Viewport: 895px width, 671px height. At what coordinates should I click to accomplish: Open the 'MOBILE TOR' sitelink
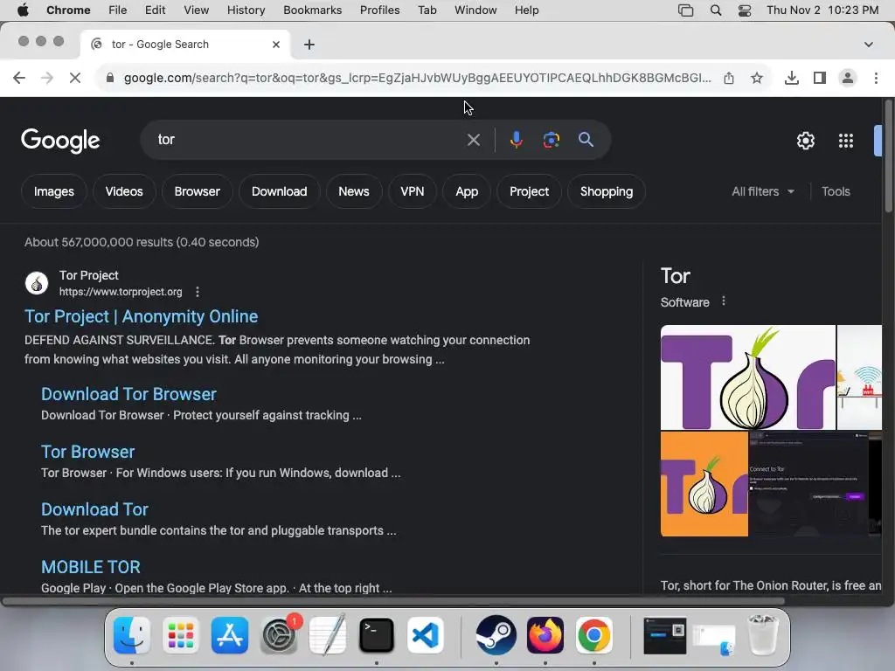[x=91, y=567]
